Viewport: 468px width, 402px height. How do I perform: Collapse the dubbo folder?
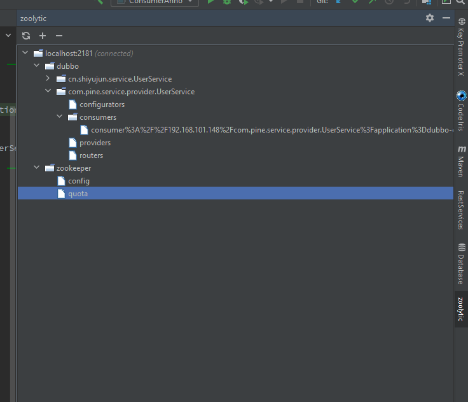(x=36, y=66)
